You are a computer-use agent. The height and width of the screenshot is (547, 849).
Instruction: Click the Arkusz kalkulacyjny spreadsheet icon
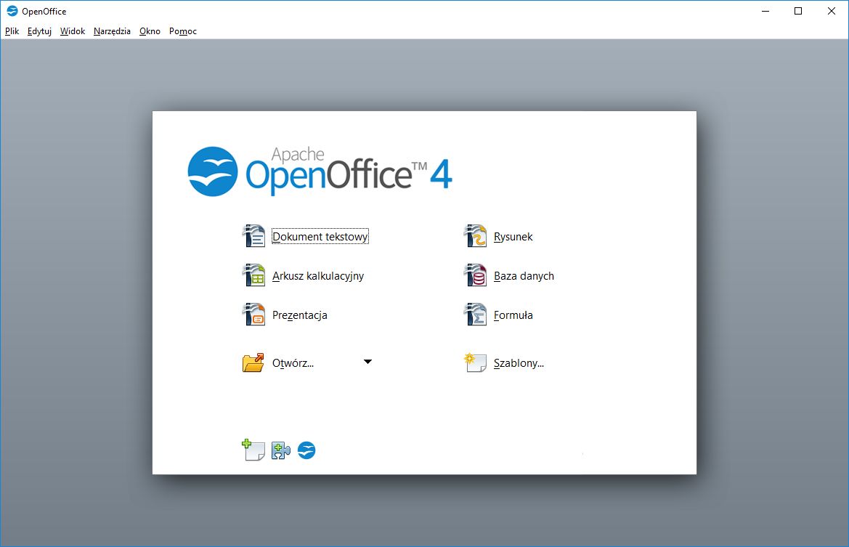tap(253, 275)
